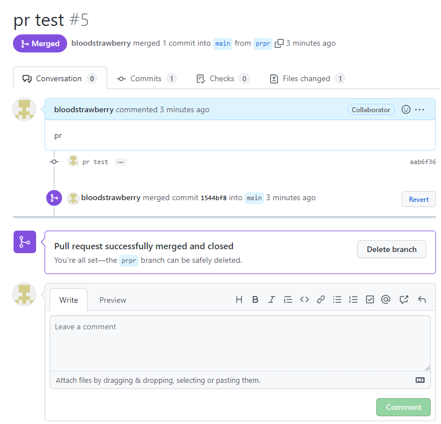Mention a user with the @ icon
441x424 pixels.
[386, 299]
